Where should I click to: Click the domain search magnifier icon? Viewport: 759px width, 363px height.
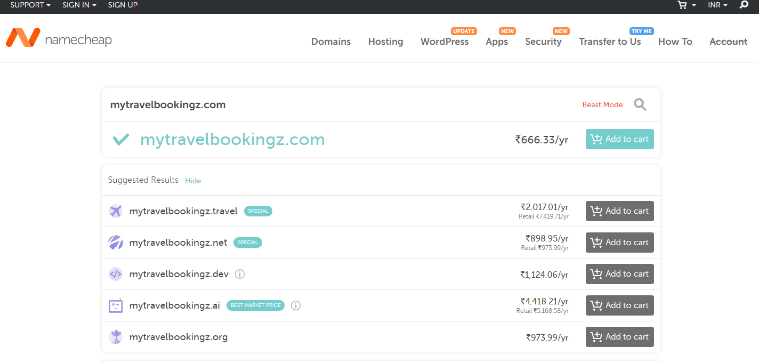640,104
